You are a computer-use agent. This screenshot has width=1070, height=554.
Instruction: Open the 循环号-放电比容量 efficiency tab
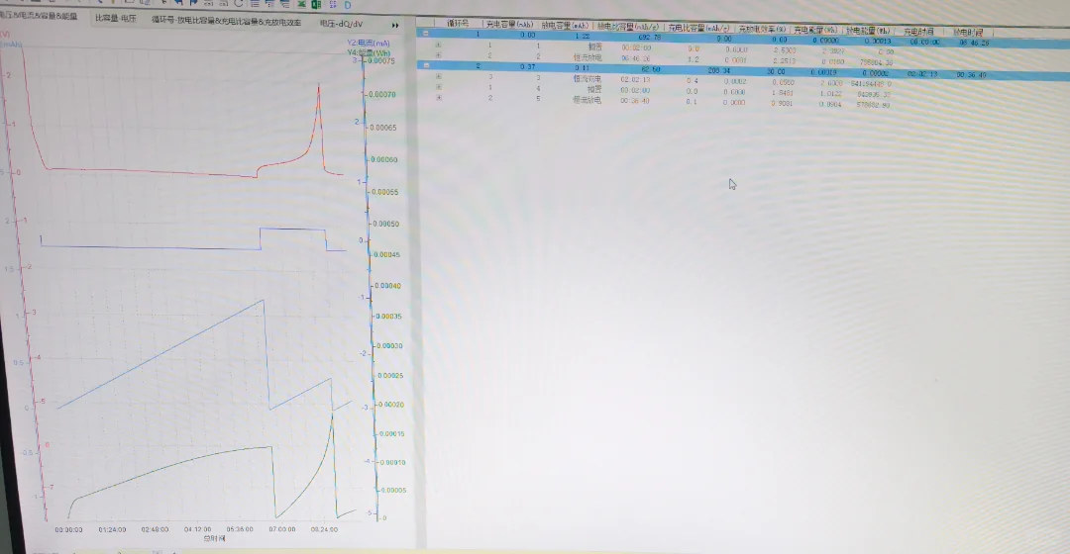click(x=226, y=21)
